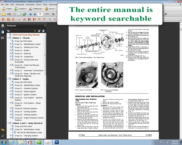Click the Print toolbar icon
The image size is (182, 145).
click(x=9, y=14)
